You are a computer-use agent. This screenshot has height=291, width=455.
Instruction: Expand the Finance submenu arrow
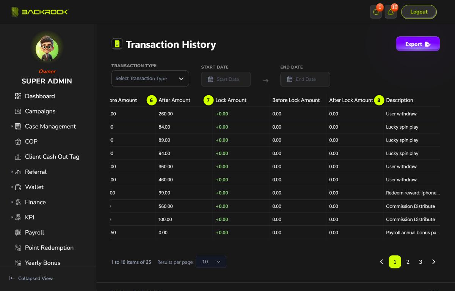12,202
